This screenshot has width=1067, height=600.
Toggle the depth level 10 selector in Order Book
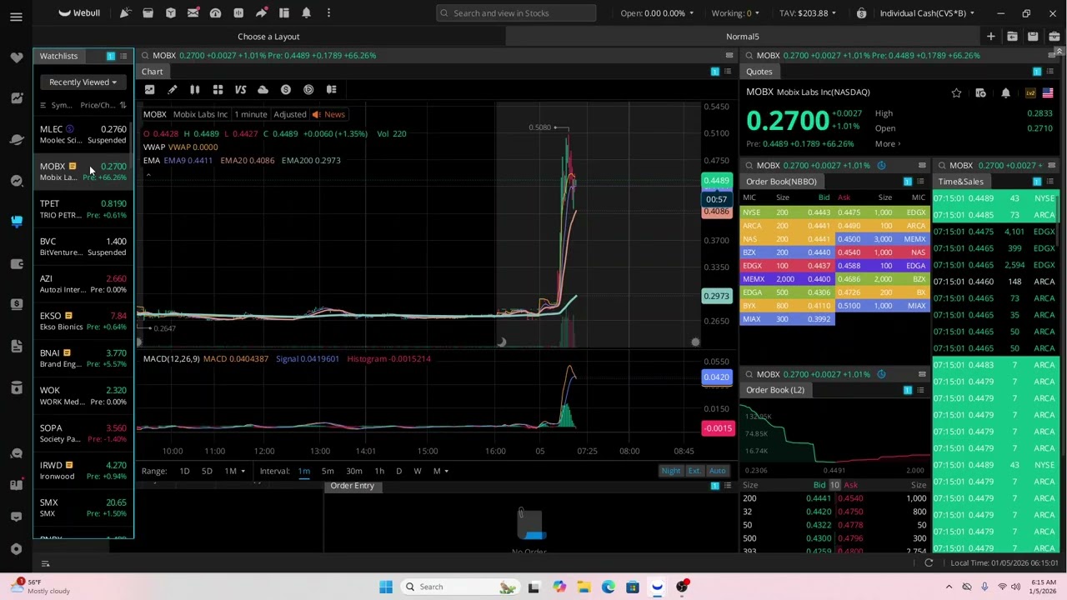(x=834, y=485)
